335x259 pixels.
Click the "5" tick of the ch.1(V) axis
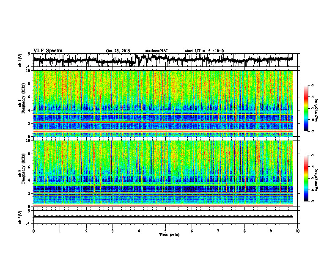click(29, 54)
